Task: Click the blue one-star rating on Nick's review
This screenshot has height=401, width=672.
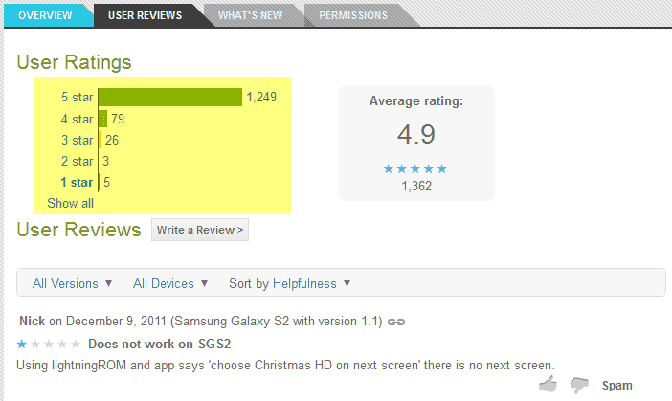Action: click(x=22, y=344)
